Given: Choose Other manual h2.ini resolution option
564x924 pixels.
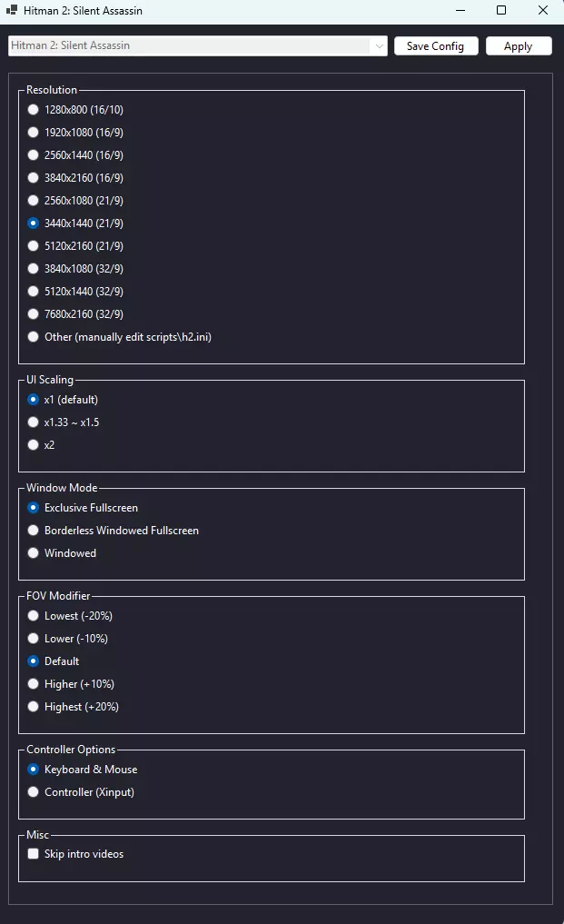Looking at the screenshot, I should 34,337.
